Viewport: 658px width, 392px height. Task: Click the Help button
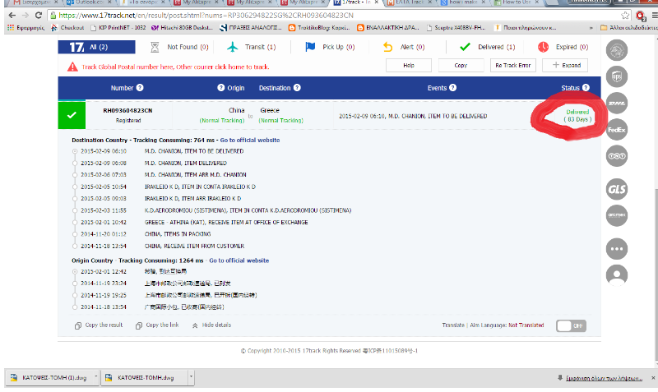pyautogui.click(x=408, y=66)
